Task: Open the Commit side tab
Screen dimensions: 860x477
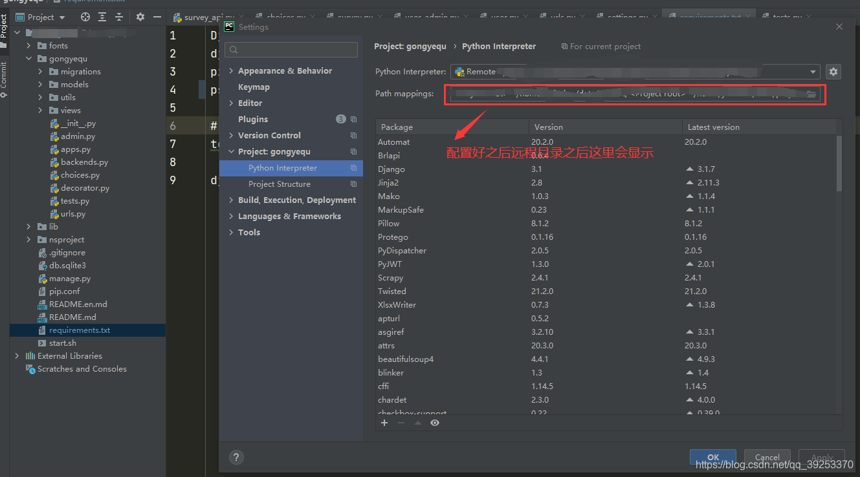Action: [4, 80]
